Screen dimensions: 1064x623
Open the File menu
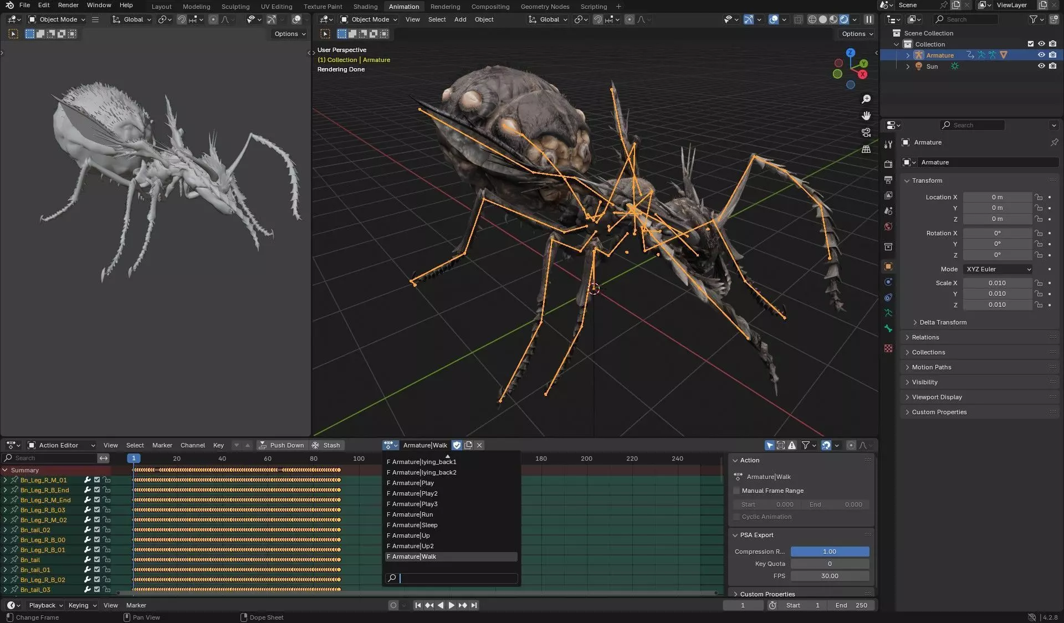pos(24,5)
